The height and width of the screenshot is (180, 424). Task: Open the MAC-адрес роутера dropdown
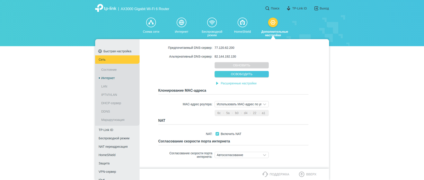(x=241, y=104)
